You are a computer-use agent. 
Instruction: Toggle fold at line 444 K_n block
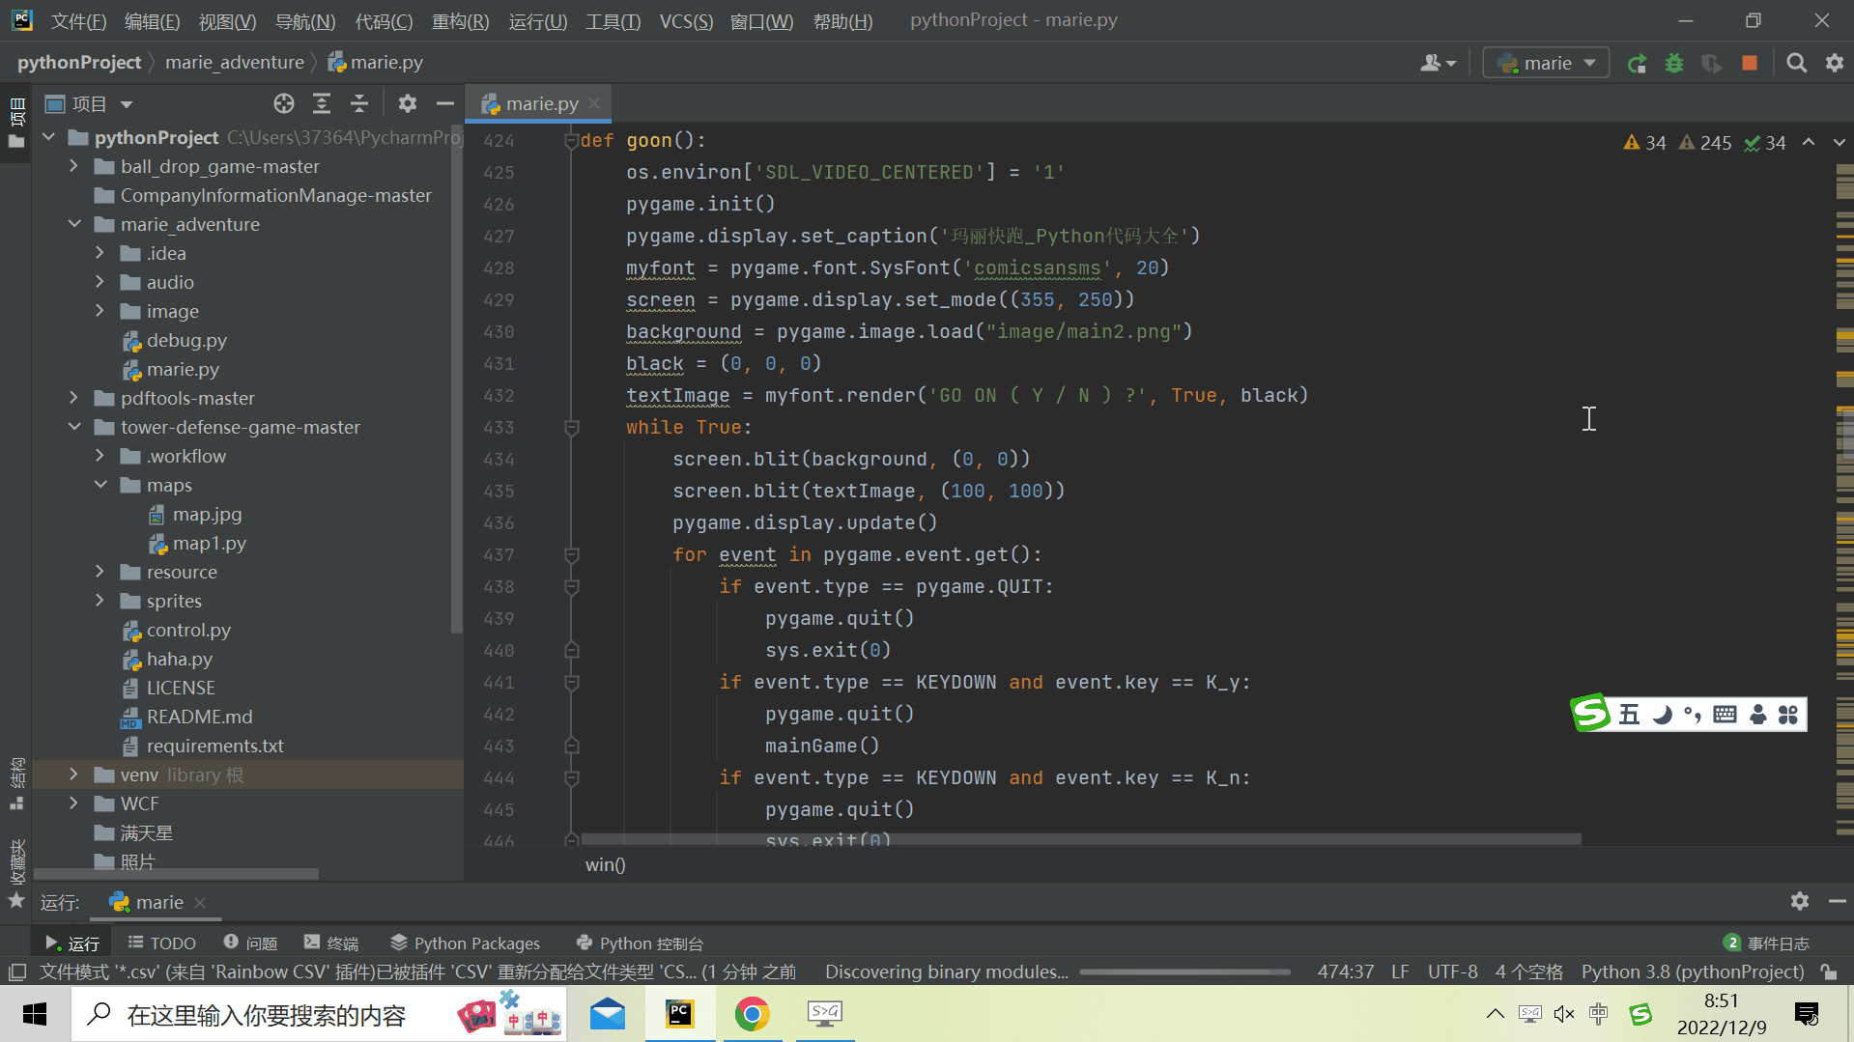point(571,778)
